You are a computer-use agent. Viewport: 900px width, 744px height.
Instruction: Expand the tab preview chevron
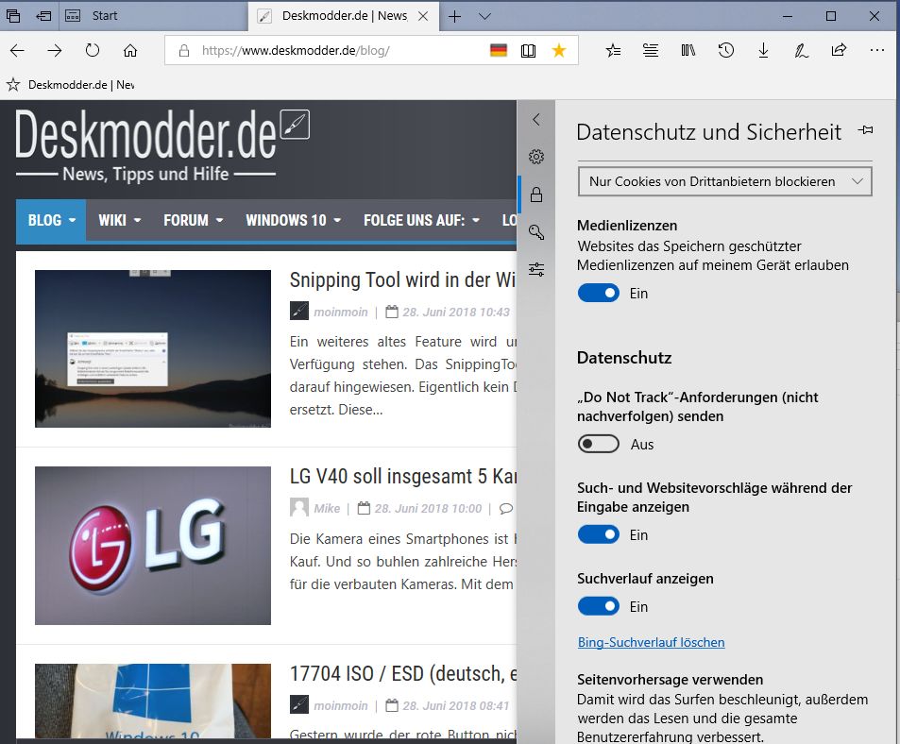[484, 16]
